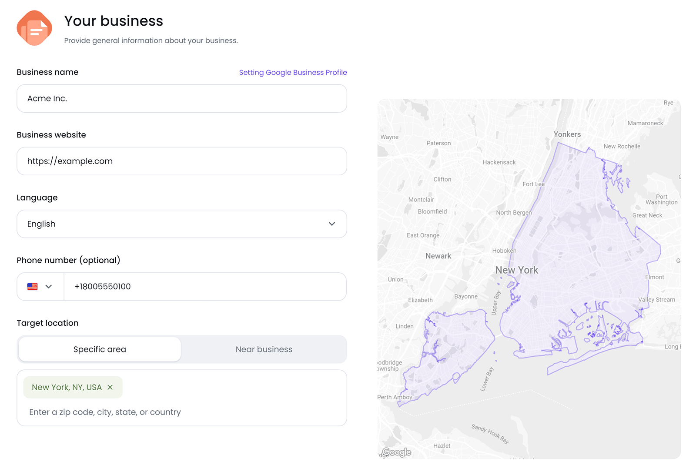
Task: Click the green New York location chip
Action: point(66,387)
